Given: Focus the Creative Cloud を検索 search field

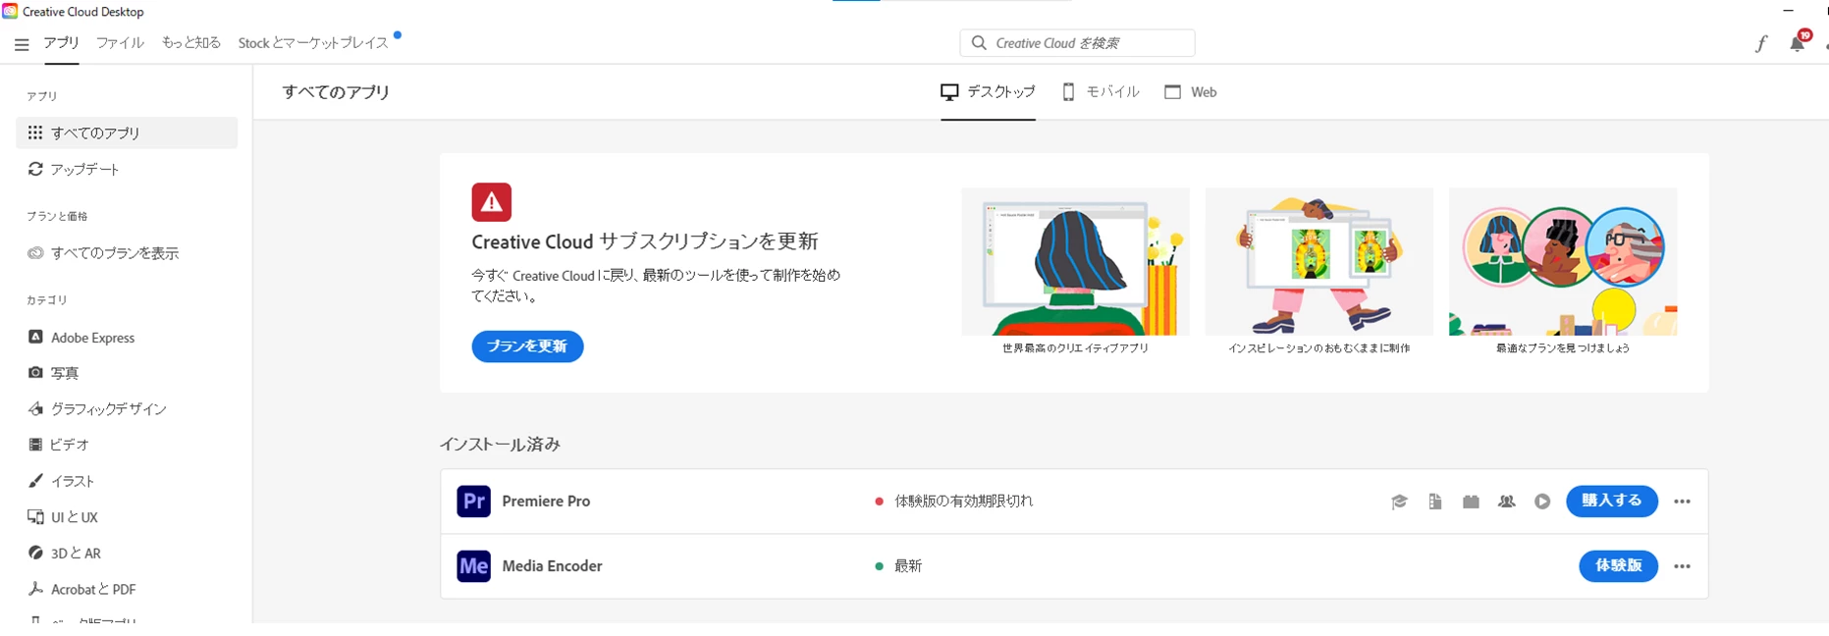Looking at the screenshot, I should click(1077, 43).
